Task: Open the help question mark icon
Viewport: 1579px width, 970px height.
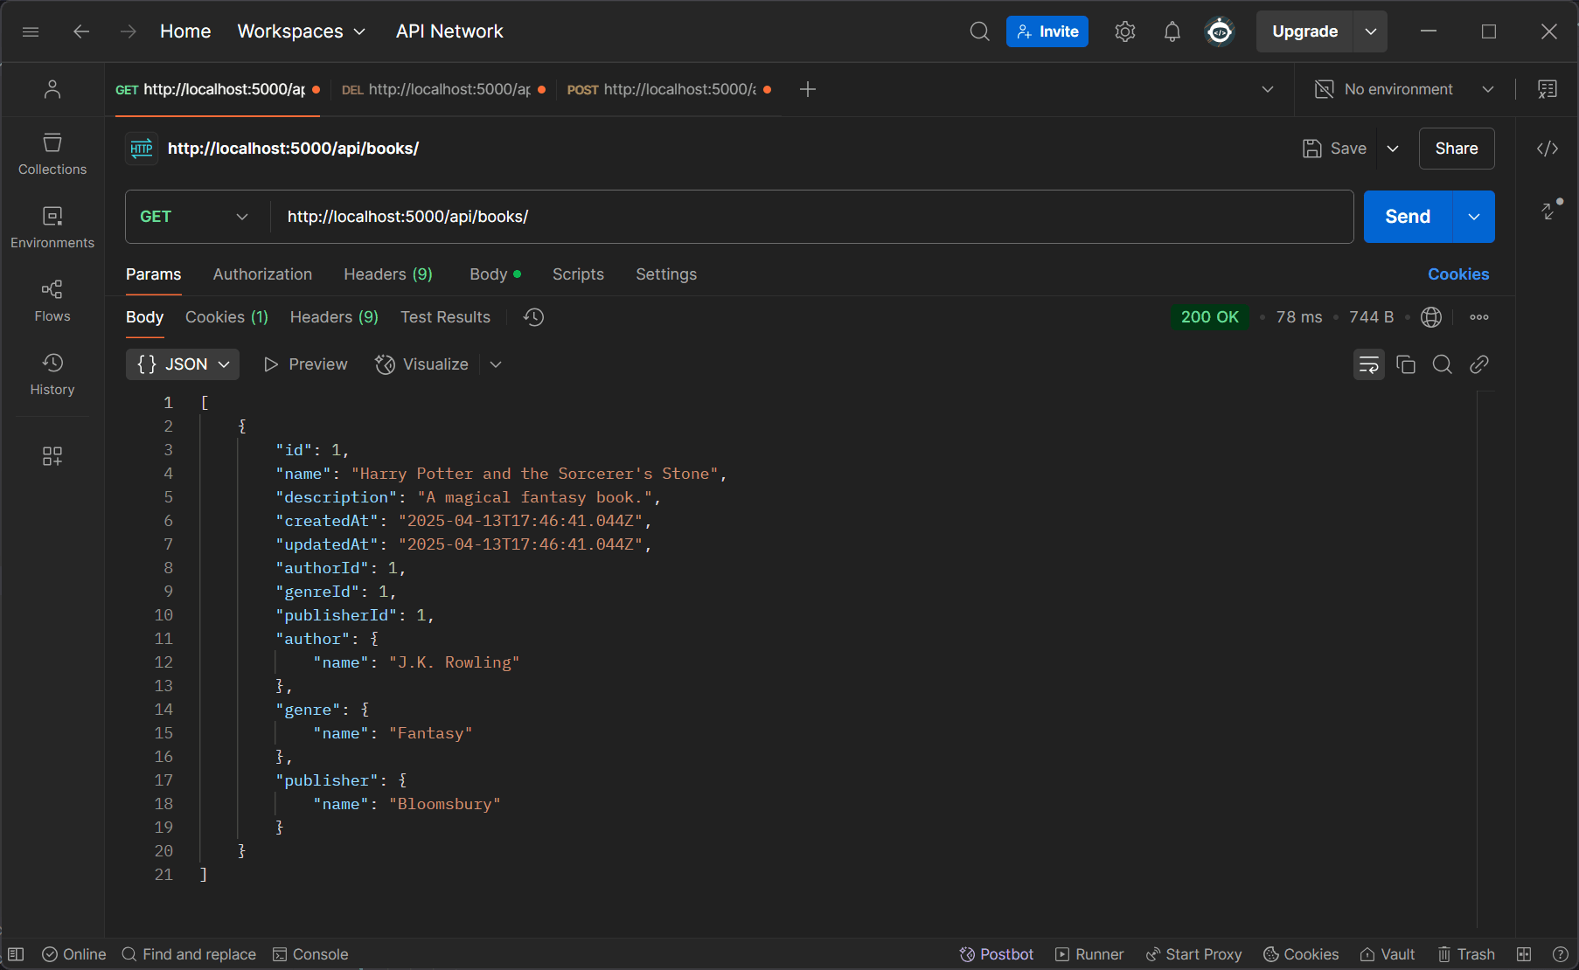Action: (1560, 954)
